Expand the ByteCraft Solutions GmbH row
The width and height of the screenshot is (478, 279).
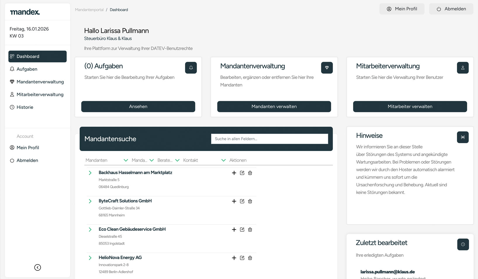tap(90, 201)
